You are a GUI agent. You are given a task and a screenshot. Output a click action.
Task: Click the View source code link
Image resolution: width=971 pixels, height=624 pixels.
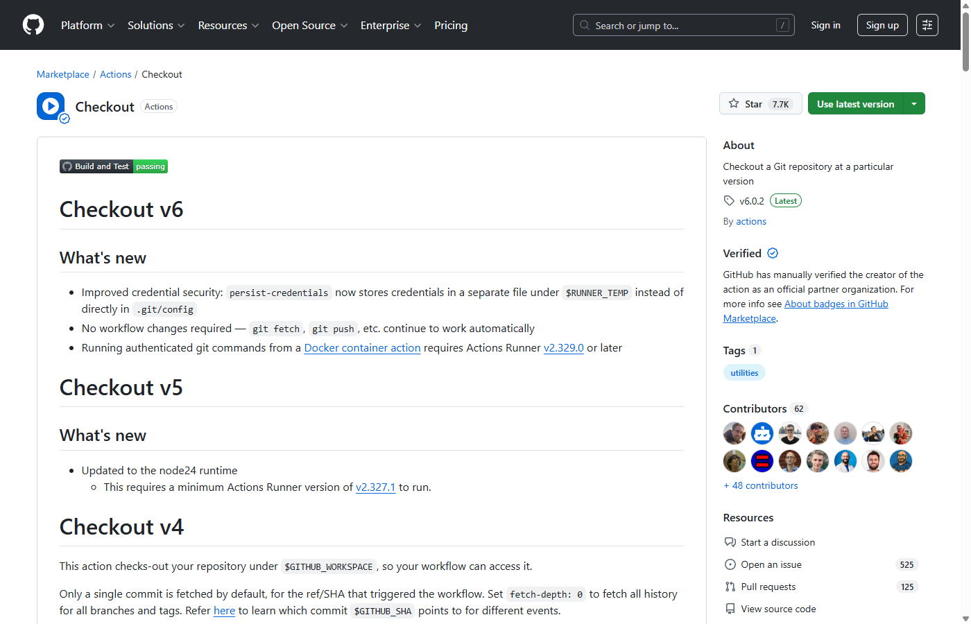pos(778,609)
